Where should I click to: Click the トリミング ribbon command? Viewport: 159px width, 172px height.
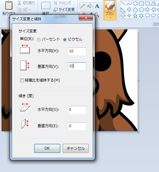[x=62, y=3]
